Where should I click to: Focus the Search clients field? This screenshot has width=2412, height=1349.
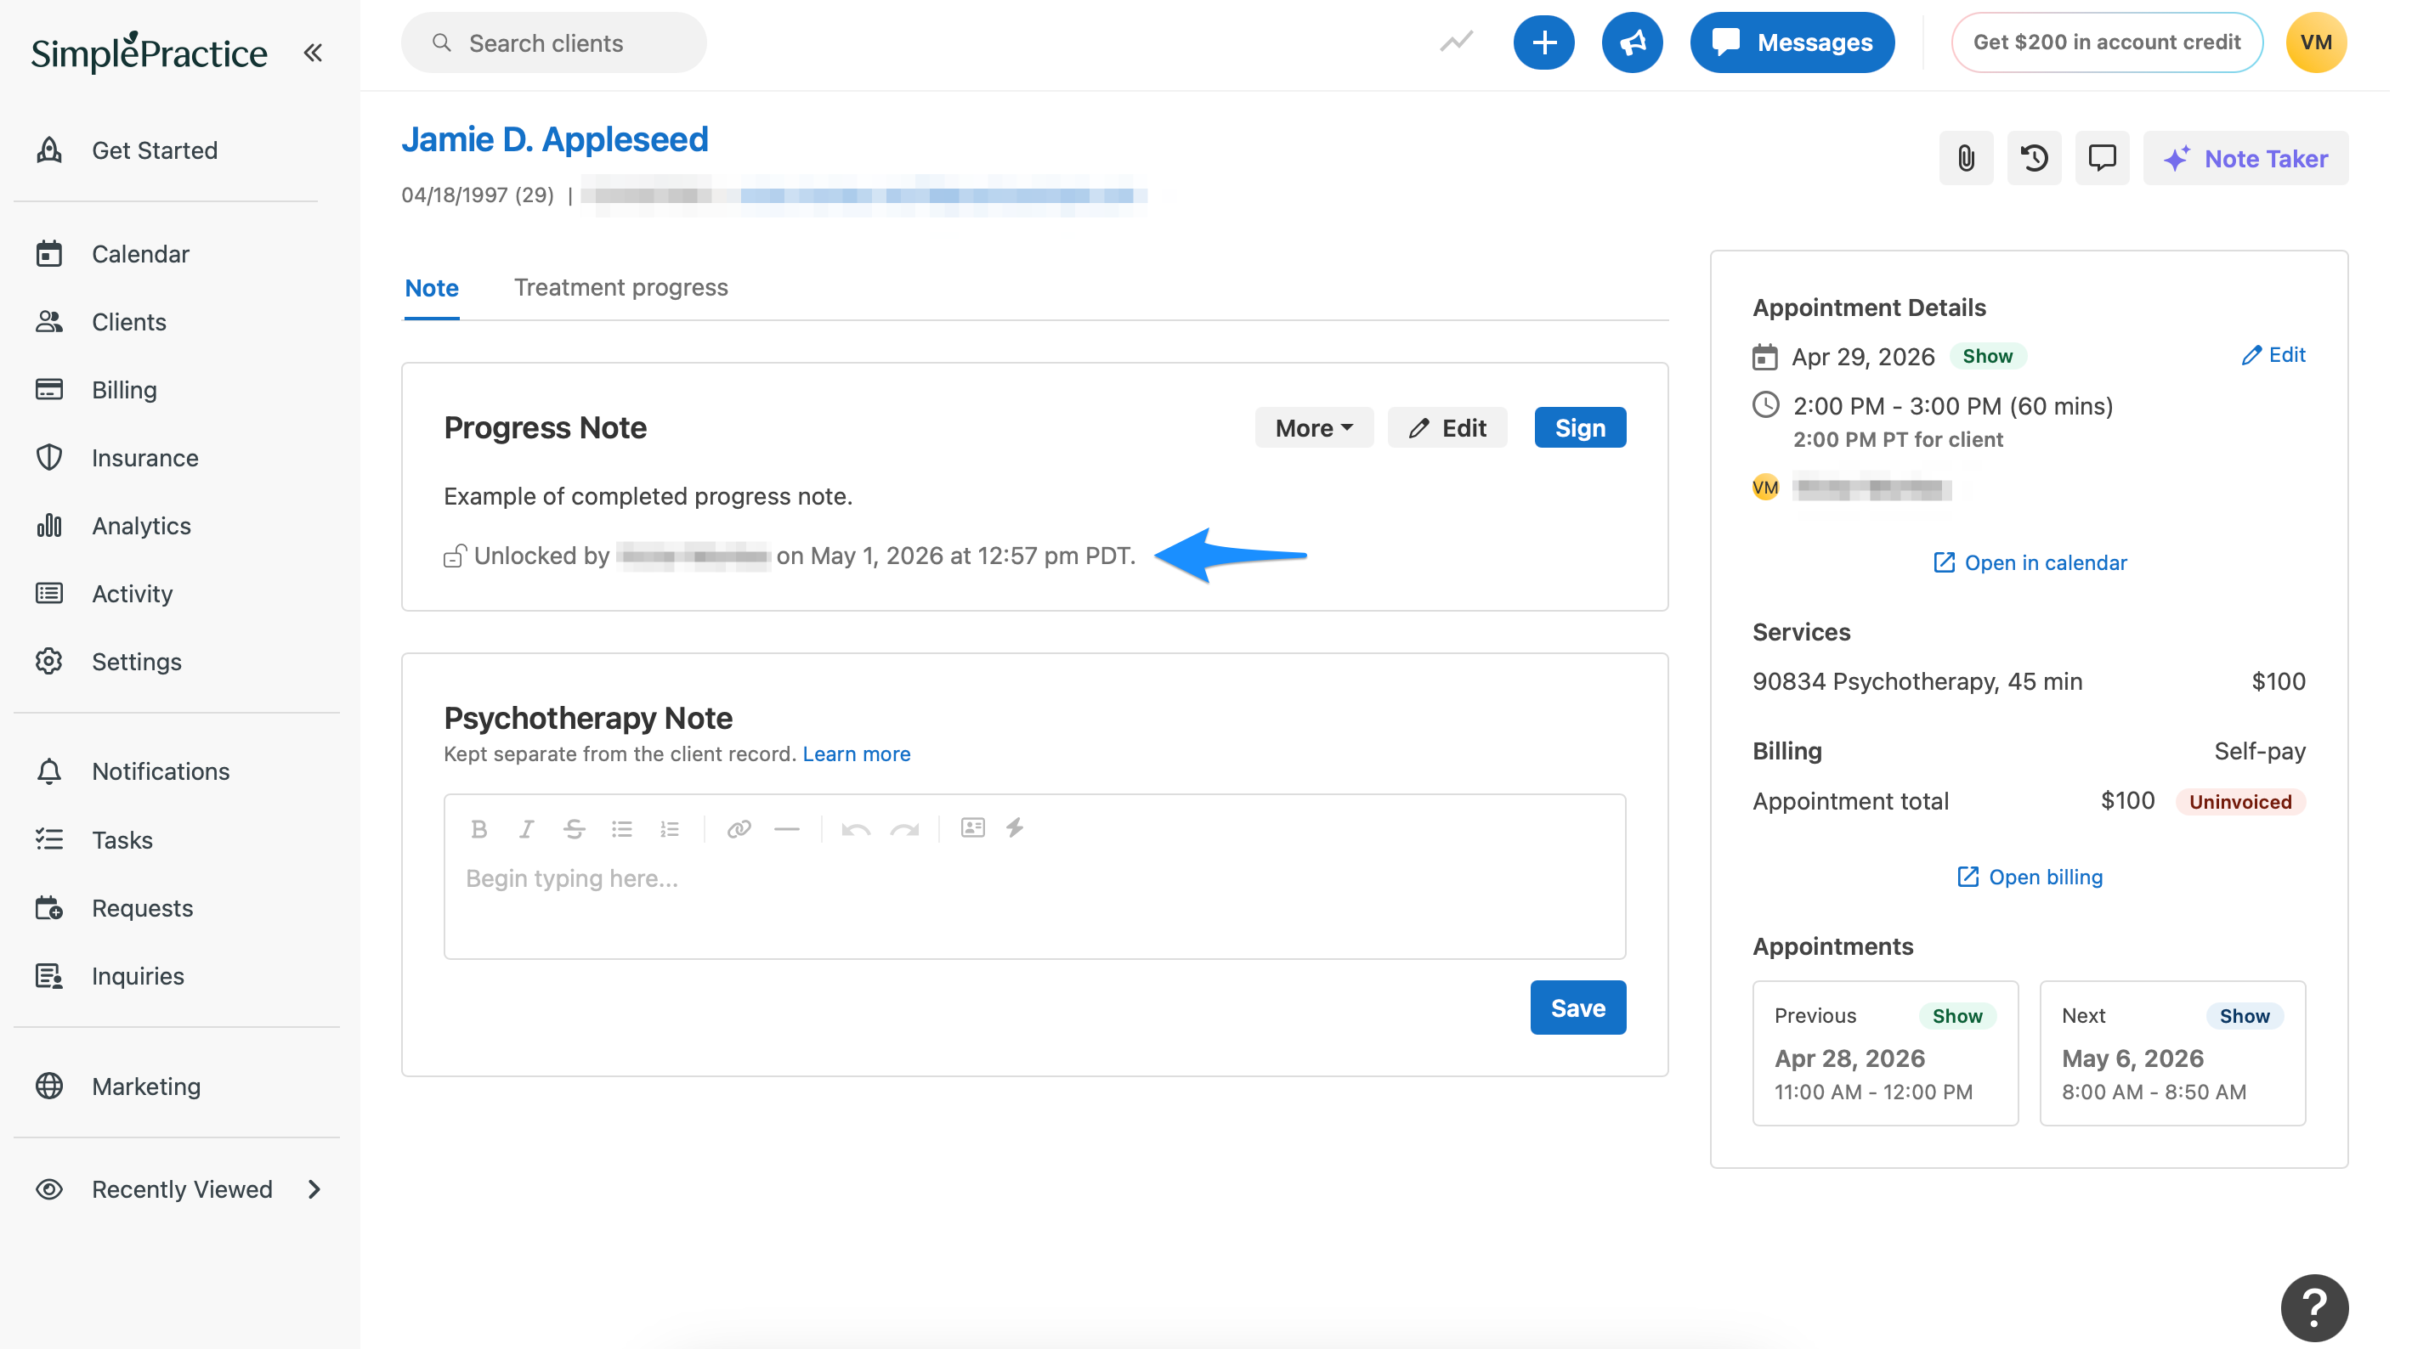(x=553, y=42)
